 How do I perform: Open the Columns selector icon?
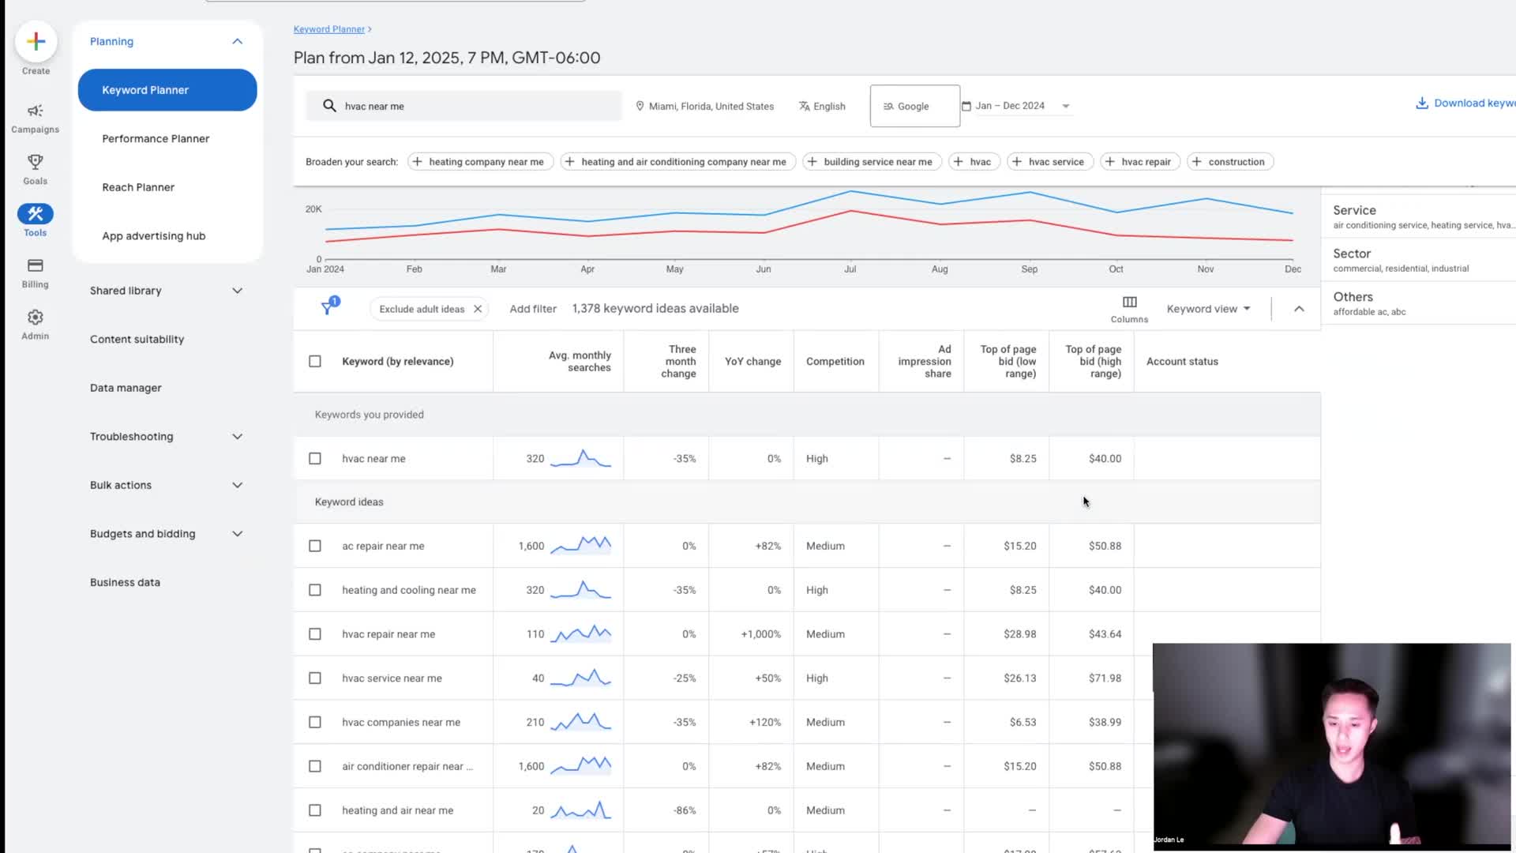click(x=1129, y=302)
